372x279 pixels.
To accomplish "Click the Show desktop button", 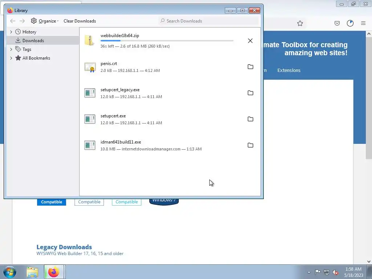I will tap(369, 272).
